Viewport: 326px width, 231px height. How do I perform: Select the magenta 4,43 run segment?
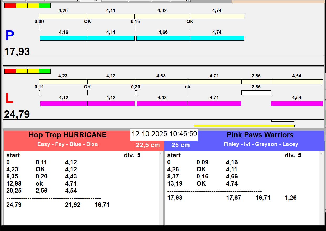tap(162, 104)
